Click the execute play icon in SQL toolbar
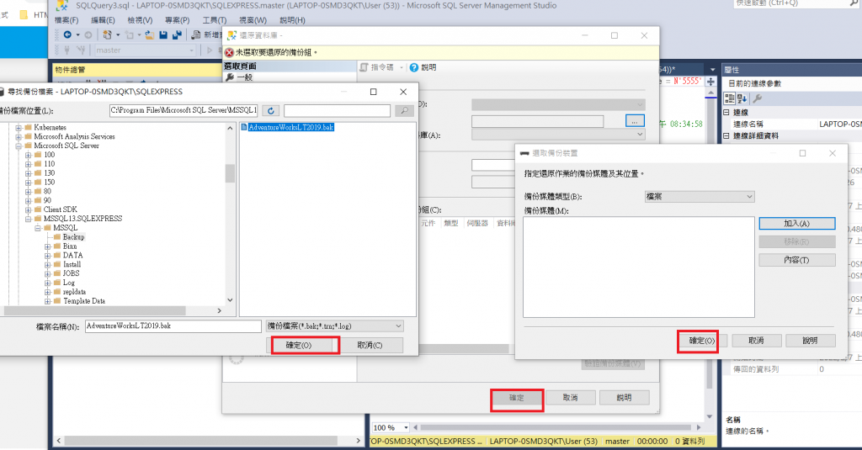 coord(209,50)
